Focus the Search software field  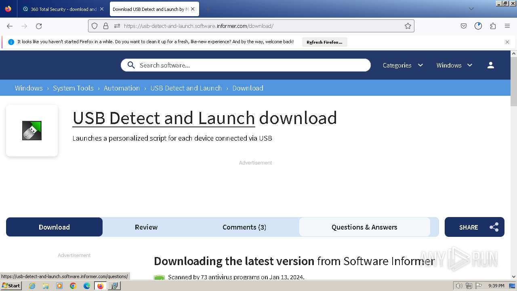246,65
